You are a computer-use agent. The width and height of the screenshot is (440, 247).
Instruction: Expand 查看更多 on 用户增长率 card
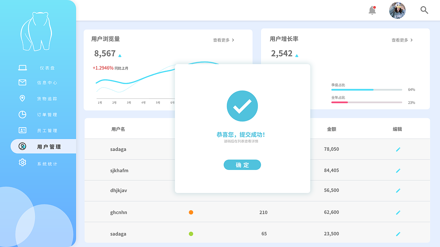(x=400, y=40)
